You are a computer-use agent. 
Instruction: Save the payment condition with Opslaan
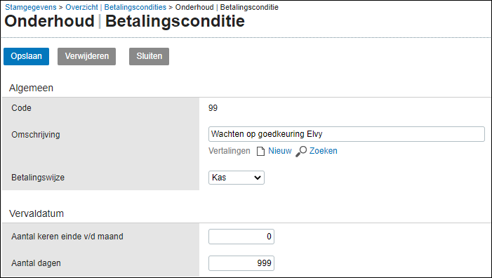tap(27, 56)
